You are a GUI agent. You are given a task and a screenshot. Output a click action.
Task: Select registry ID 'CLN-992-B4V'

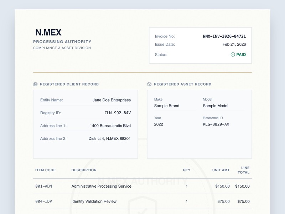tap(118, 113)
